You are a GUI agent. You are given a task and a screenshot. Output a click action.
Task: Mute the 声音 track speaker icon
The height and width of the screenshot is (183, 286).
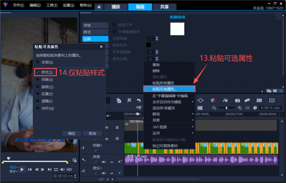[104, 162]
